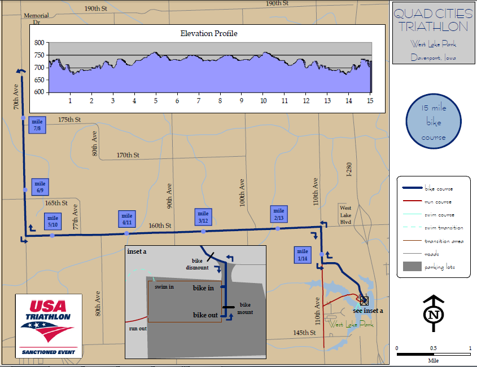Click the 15 mile bike course circle
Screen dimensions: 477x367
click(433, 122)
